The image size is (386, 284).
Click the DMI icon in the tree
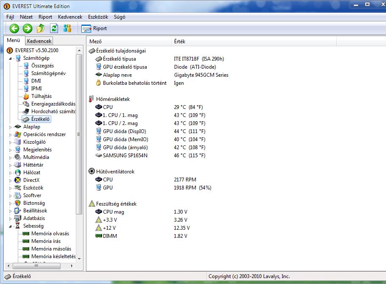tap(26, 81)
